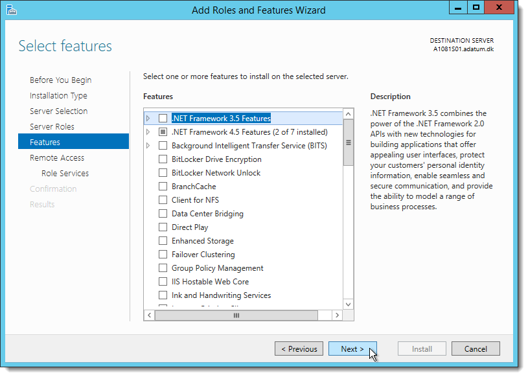Select .NET Framework 3.5 Features label
This screenshot has width=528, height=377.
(x=221, y=119)
